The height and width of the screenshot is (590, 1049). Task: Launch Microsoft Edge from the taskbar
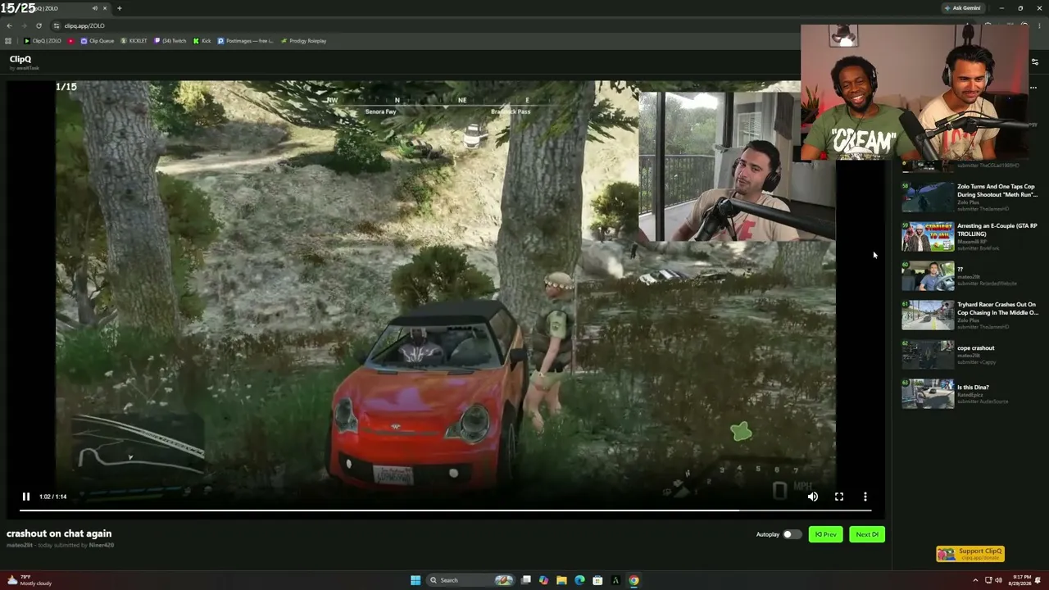coord(579,580)
